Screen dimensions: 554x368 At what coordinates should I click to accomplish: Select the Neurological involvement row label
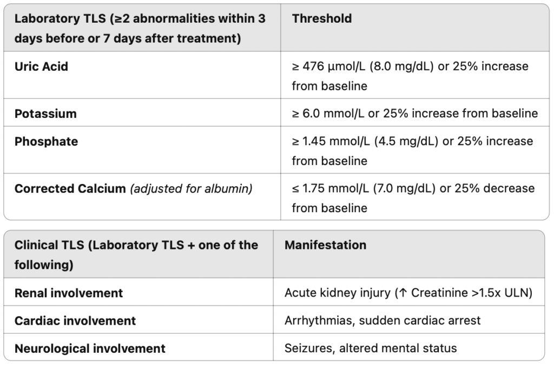(x=90, y=349)
